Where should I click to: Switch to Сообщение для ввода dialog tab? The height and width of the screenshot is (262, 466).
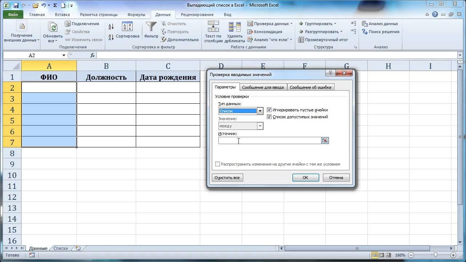(263, 87)
